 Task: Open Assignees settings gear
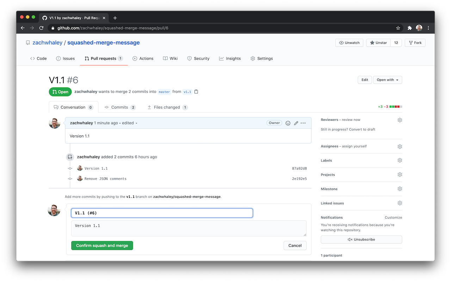click(400, 146)
